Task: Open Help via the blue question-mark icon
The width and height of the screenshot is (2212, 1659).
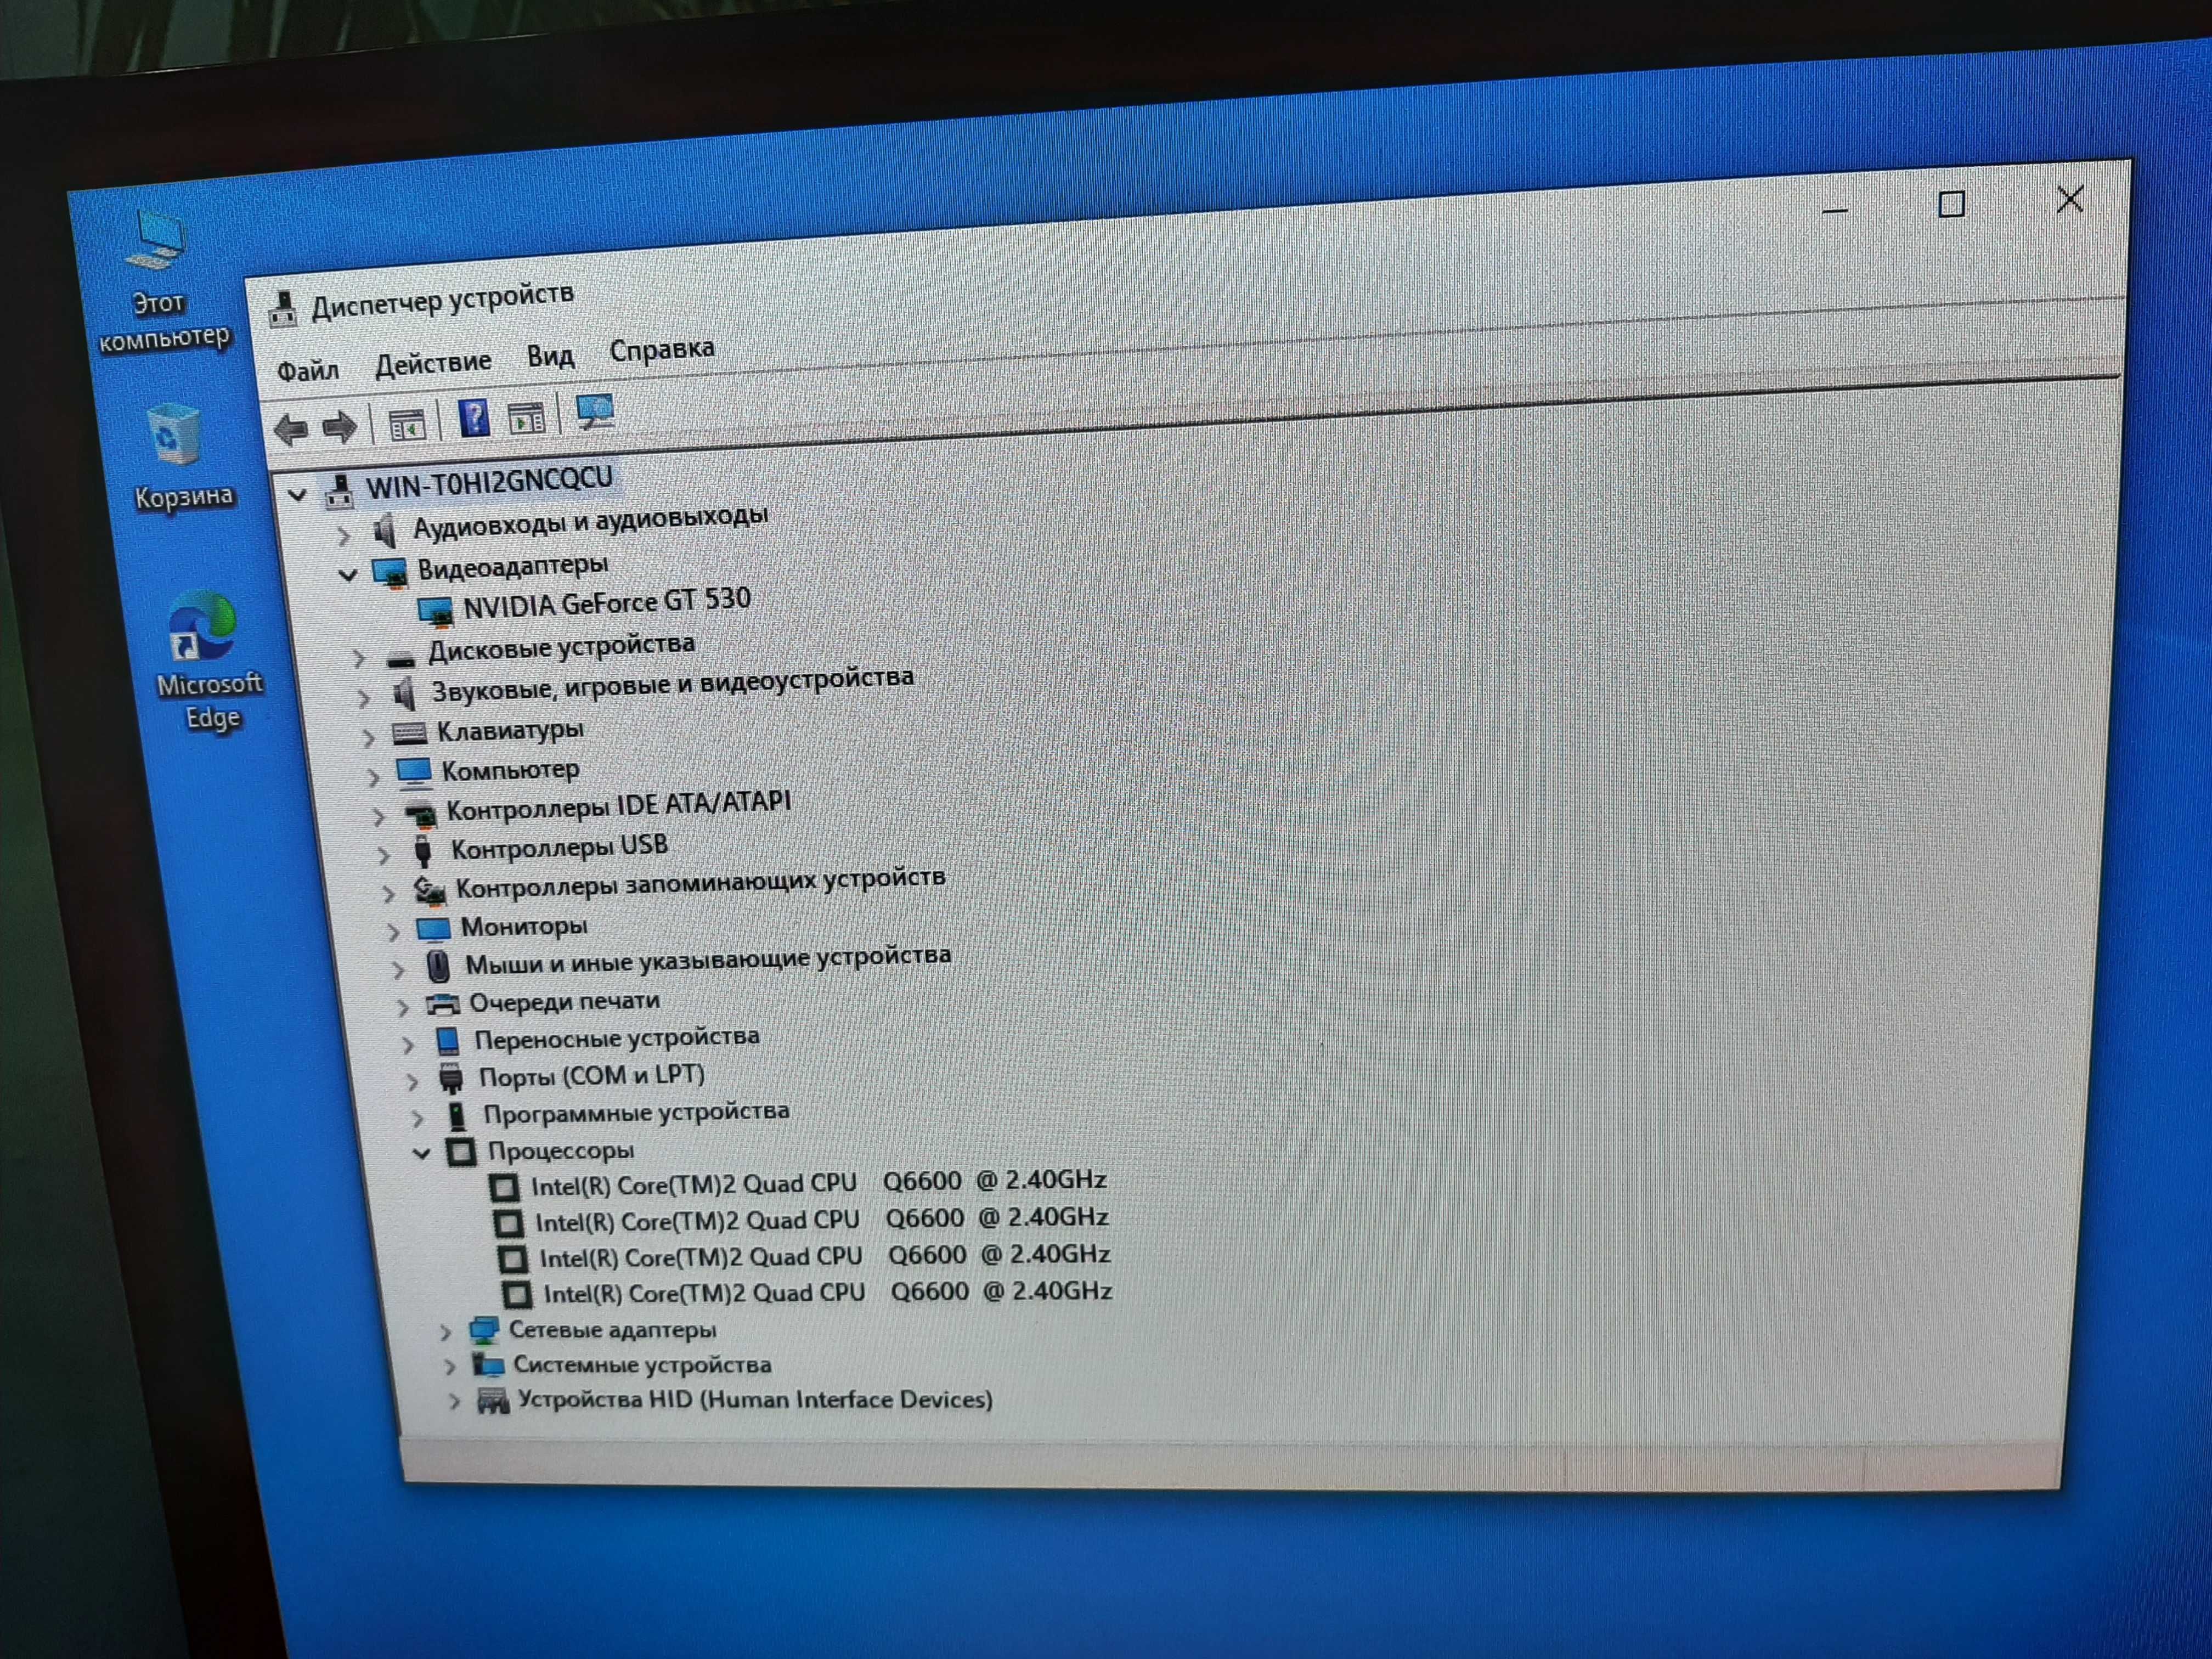Action: (474, 417)
